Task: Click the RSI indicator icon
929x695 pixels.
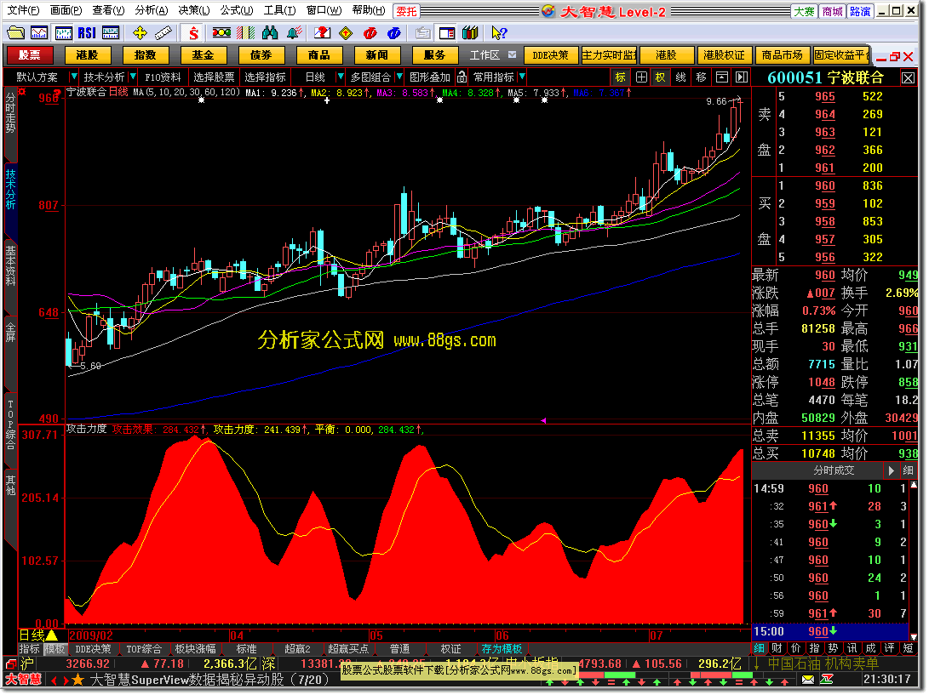Action: click(87, 32)
